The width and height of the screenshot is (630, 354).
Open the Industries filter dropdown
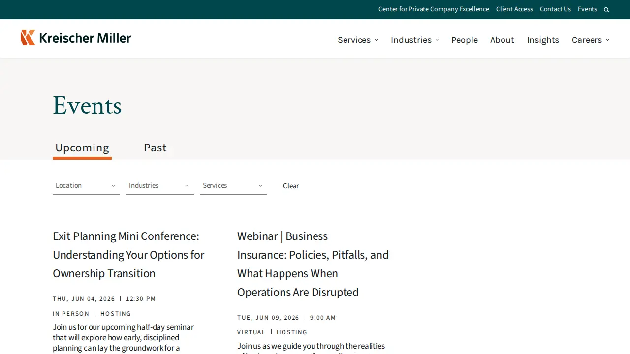[160, 186]
